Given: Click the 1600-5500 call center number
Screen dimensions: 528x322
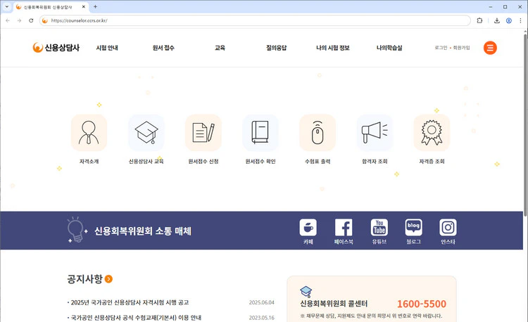Looking at the screenshot, I should coord(422,304).
